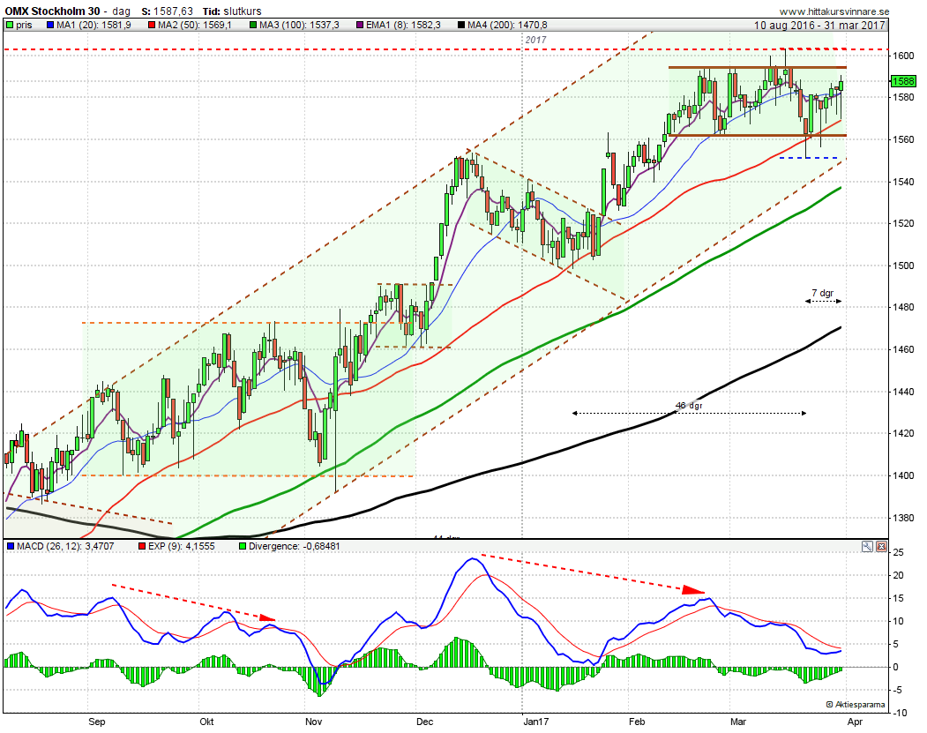The image size is (927, 733).
Task: Click the 'Apr' month label on time axis
Action: [x=855, y=722]
